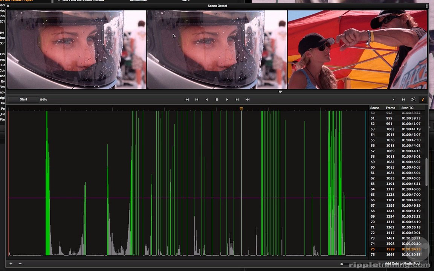The width and height of the screenshot is (434, 271).
Task: Click frame value 1559
Action: pos(390,249)
